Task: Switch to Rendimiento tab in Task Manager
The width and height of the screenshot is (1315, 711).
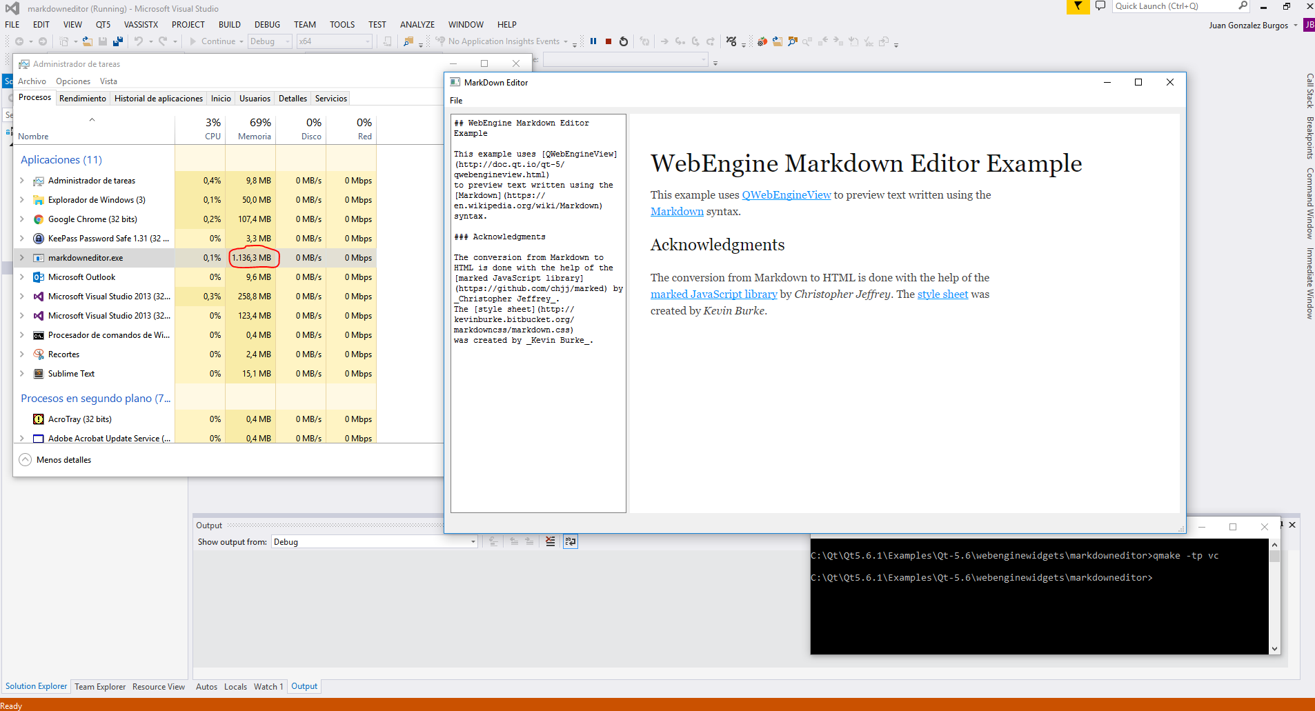Action: [83, 99]
